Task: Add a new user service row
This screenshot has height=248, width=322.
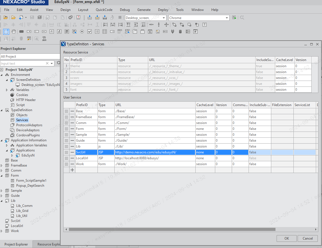Action: point(72,170)
